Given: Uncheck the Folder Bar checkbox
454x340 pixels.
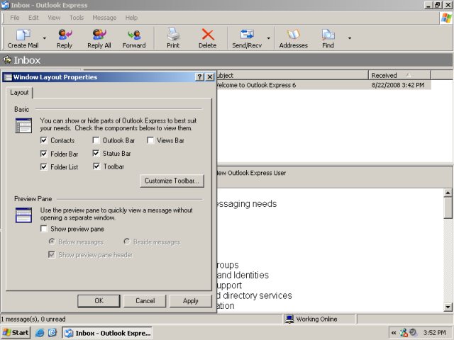Looking at the screenshot, I should [44, 154].
